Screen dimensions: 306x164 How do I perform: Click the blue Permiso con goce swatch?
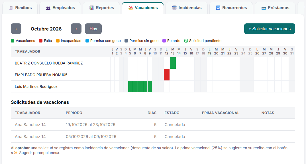87,41
